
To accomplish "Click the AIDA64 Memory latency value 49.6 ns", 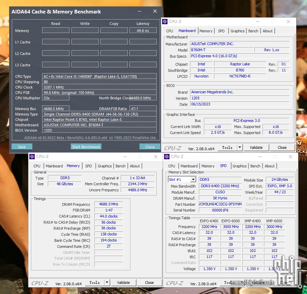I will pyautogui.click(x=143, y=31).
